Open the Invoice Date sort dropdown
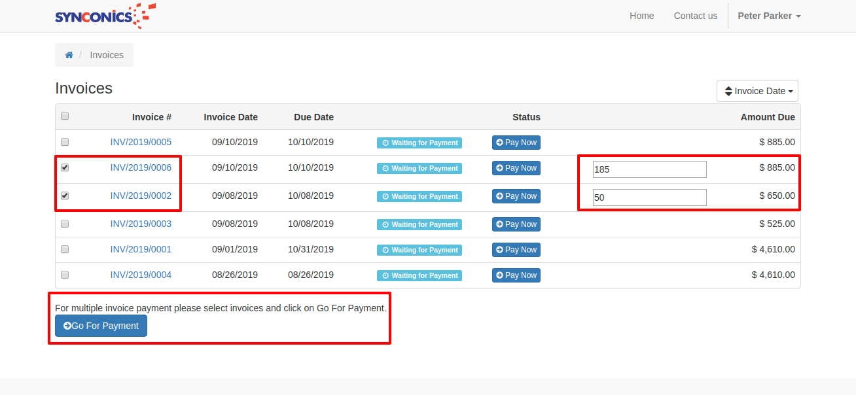This screenshot has width=856, height=395. coord(757,91)
